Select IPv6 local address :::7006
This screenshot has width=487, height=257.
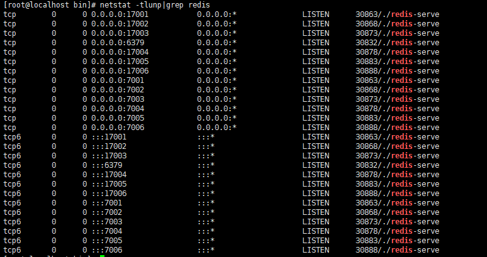(x=107, y=250)
